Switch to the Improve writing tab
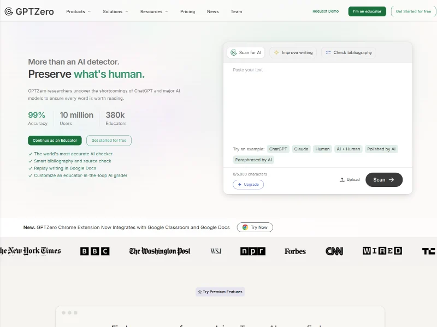The image size is (437, 327). click(x=293, y=52)
